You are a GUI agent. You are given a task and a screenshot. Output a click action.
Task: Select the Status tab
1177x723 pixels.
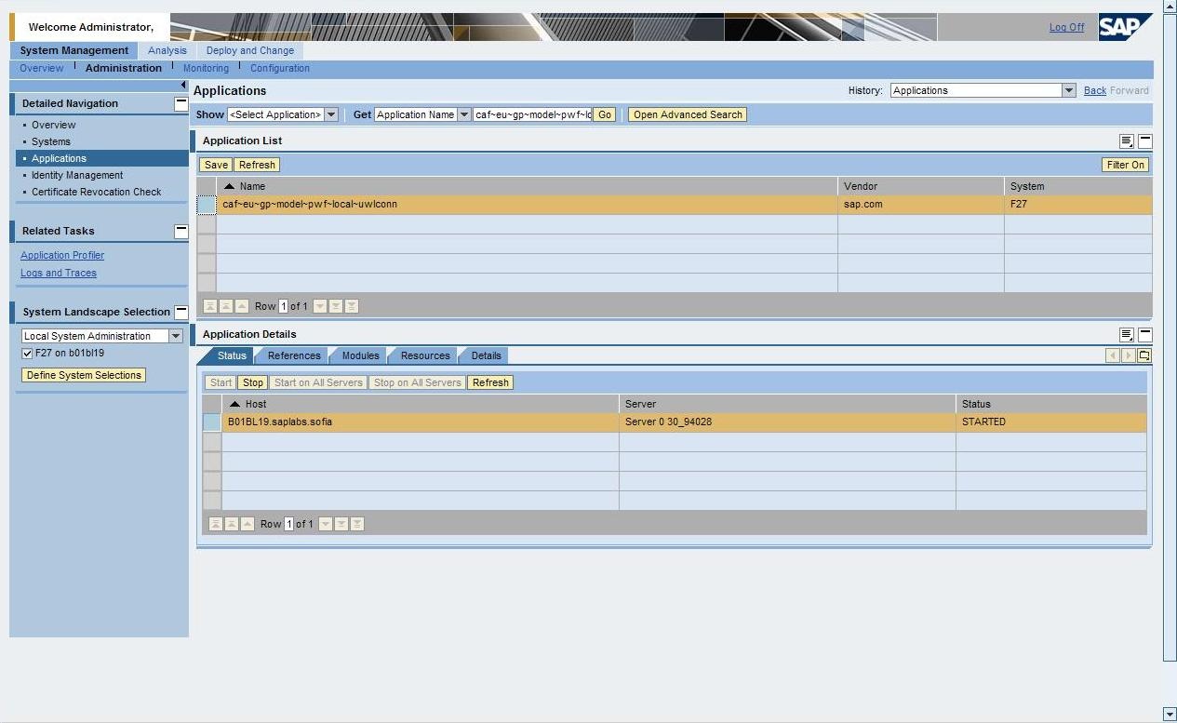coord(232,355)
